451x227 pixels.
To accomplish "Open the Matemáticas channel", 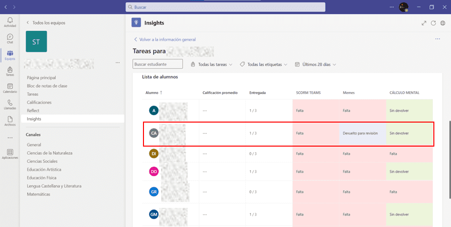I will coord(39,194).
